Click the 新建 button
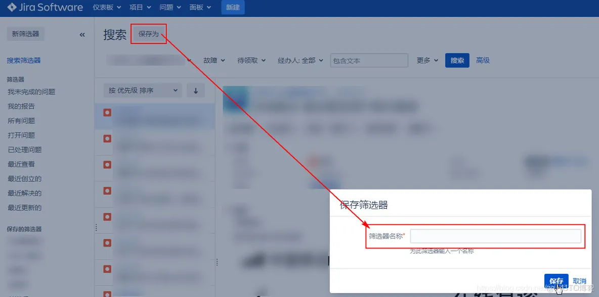599x297 pixels. coord(233,7)
